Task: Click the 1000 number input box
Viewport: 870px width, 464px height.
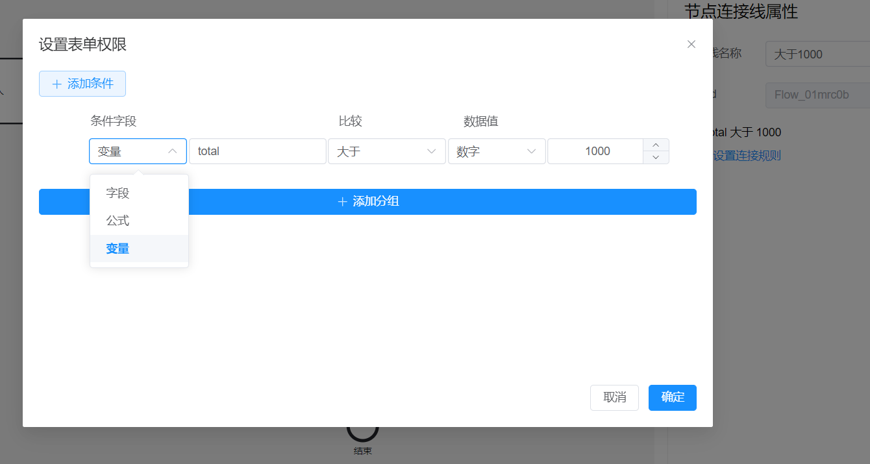Action: click(595, 151)
